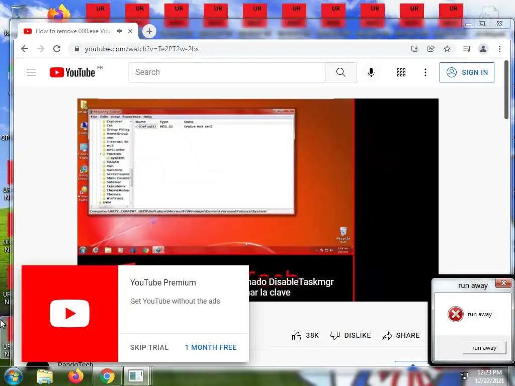Like the video with thumbs-up icon
The width and height of the screenshot is (515, 386).
point(297,336)
